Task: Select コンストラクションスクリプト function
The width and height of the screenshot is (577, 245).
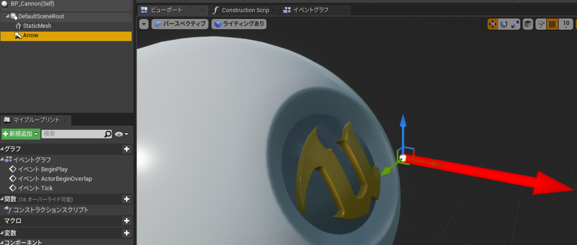Action: coord(50,210)
